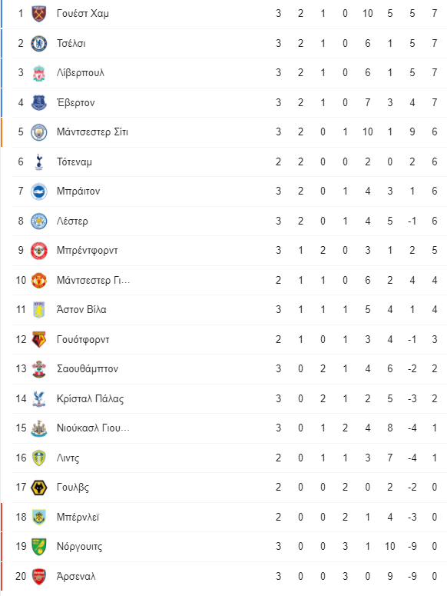
Task: Select the Μπέρνλεϊ team name
Action: (78, 518)
